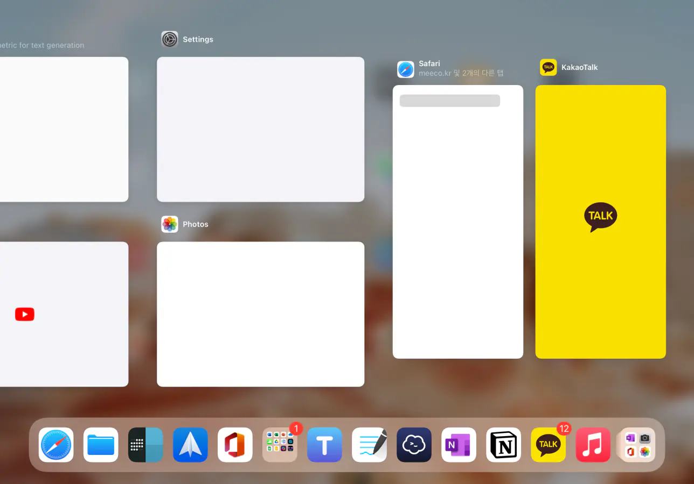Viewport: 694px width, 484px height.
Task: Open the dock app folder with badge 1
Action: 280,445
